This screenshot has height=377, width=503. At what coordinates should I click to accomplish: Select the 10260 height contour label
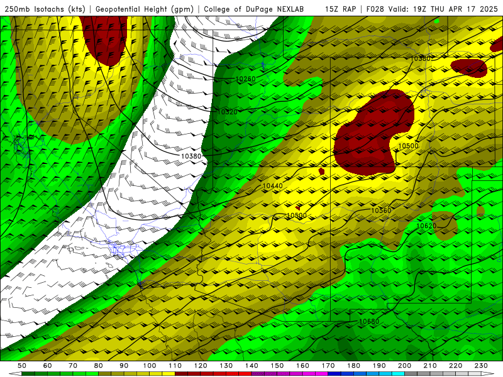[x=245, y=79]
